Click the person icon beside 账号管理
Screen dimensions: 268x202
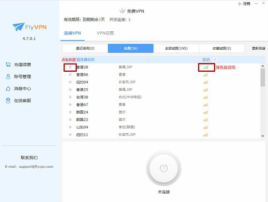8,77
